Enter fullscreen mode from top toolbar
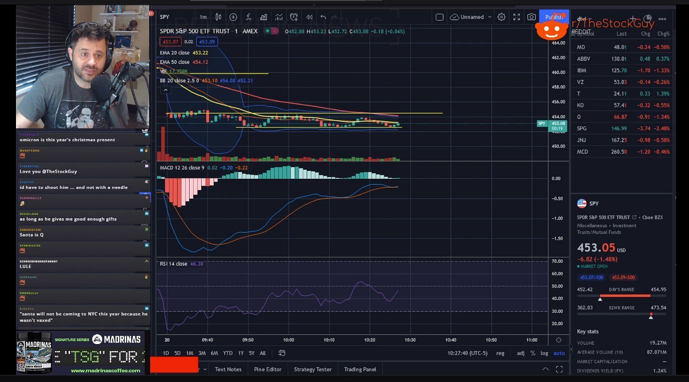The width and height of the screenshot is (689, 382). click(x=516, y=17)
